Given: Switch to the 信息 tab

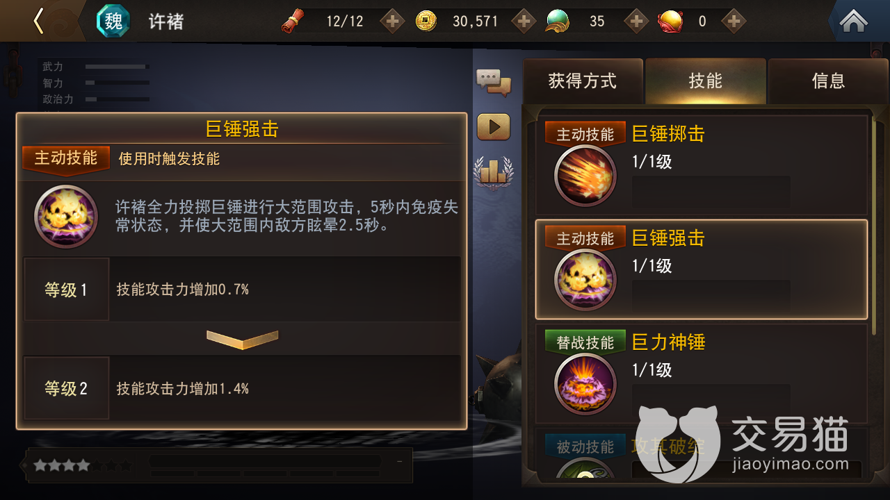Looking at the screenshot, I should coord(828,81).
